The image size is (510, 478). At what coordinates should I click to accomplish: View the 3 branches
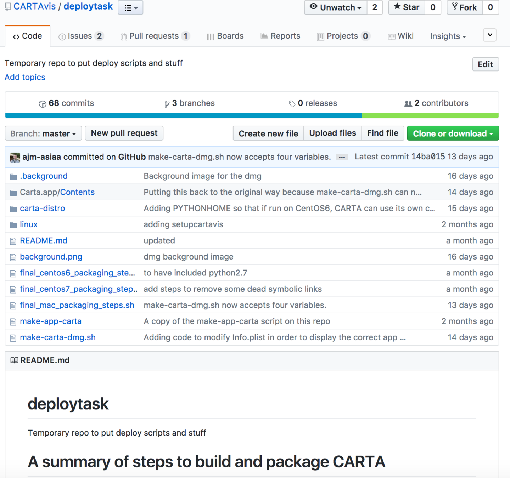tap(190, 103)
